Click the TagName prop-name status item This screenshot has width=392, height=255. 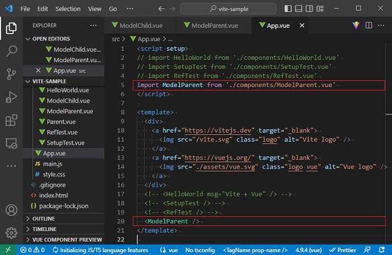click(255, 250)
